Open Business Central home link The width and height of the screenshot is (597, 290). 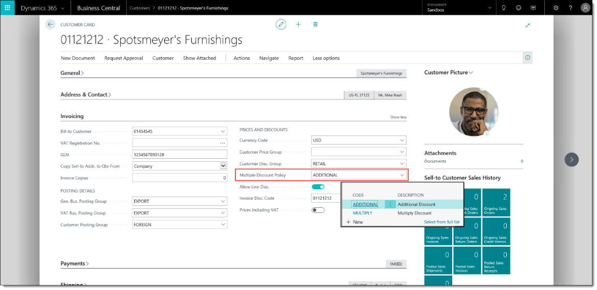pyautogui.click(x=98, y=8)
